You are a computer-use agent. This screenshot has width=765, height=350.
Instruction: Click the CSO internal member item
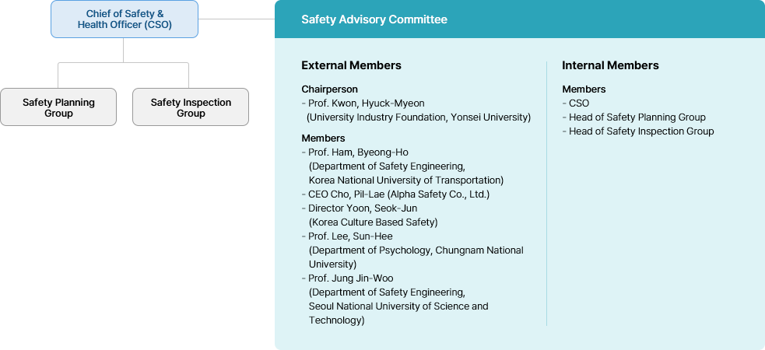(x=578, y=103)
